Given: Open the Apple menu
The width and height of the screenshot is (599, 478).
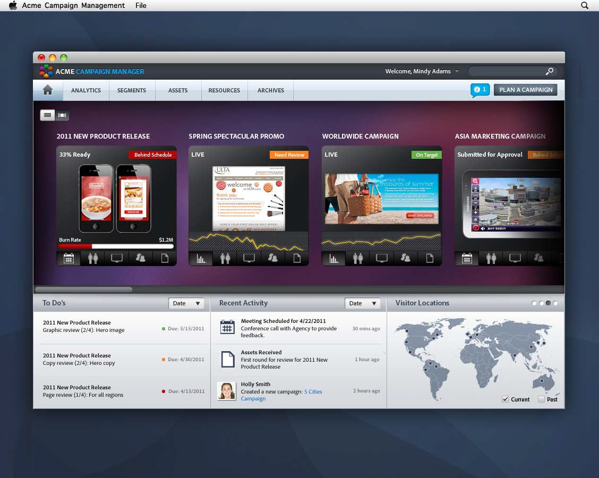Looking at the screenshot, I should pos(13,5).
